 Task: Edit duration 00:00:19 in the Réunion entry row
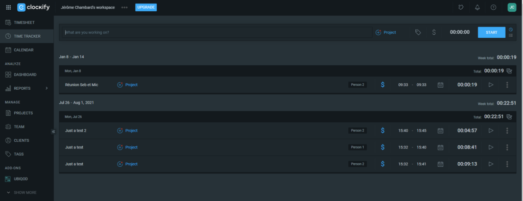pos(467,85)
